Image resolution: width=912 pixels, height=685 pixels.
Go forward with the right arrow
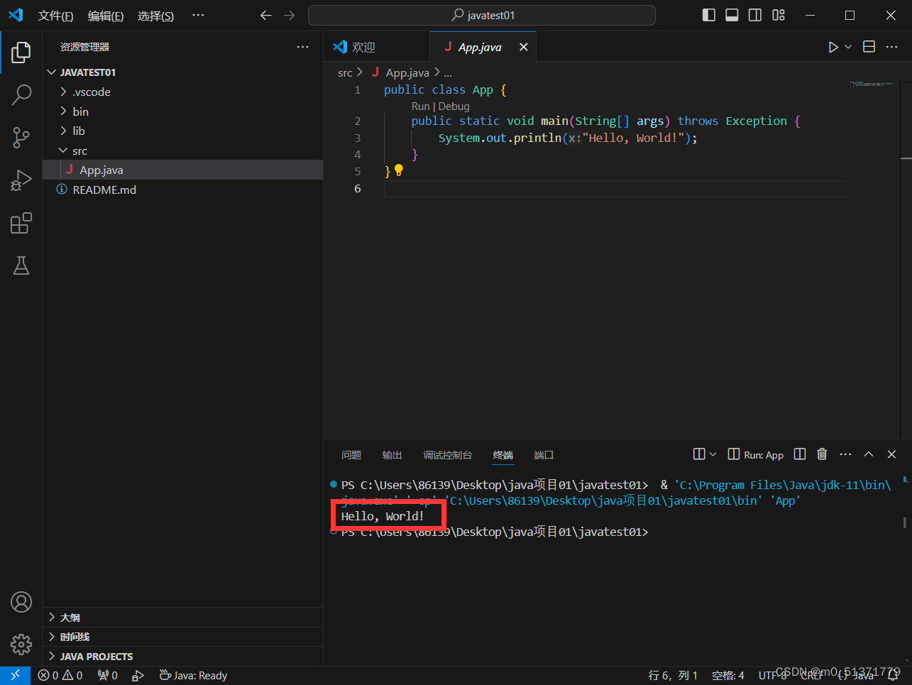[x=289, y=15]
